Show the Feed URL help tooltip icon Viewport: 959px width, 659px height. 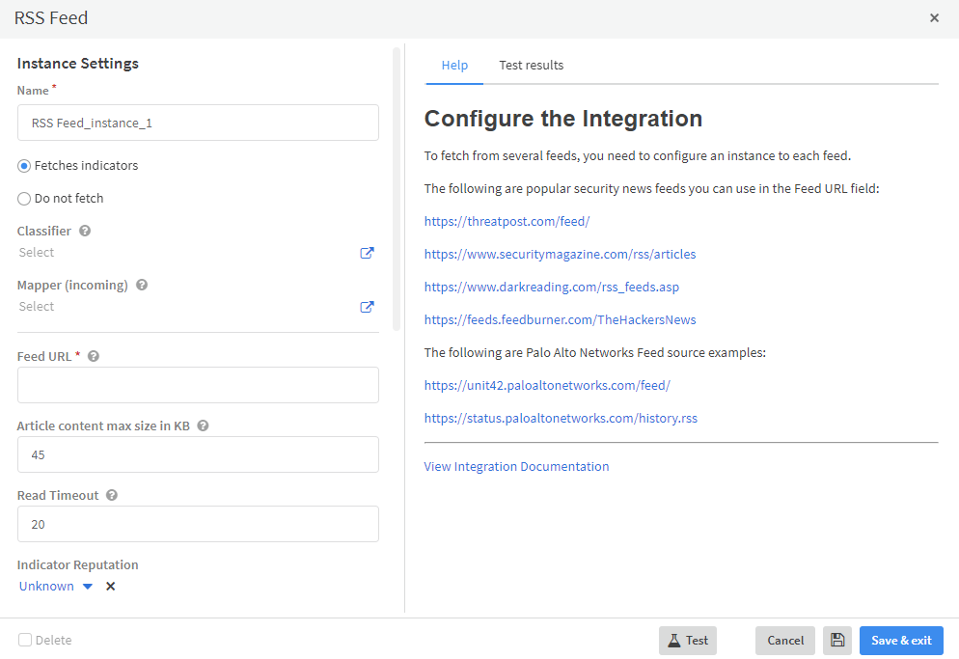coord(94,356)
